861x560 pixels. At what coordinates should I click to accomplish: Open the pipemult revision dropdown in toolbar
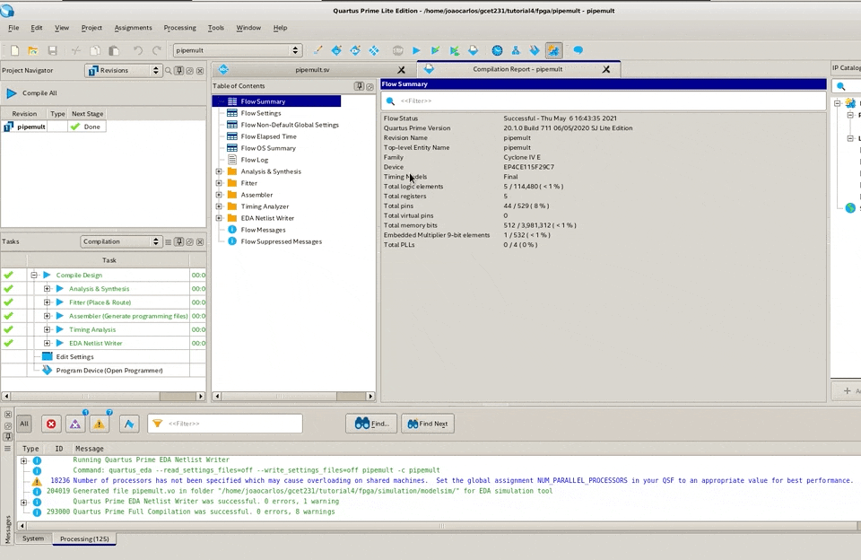tap(238, 50)
